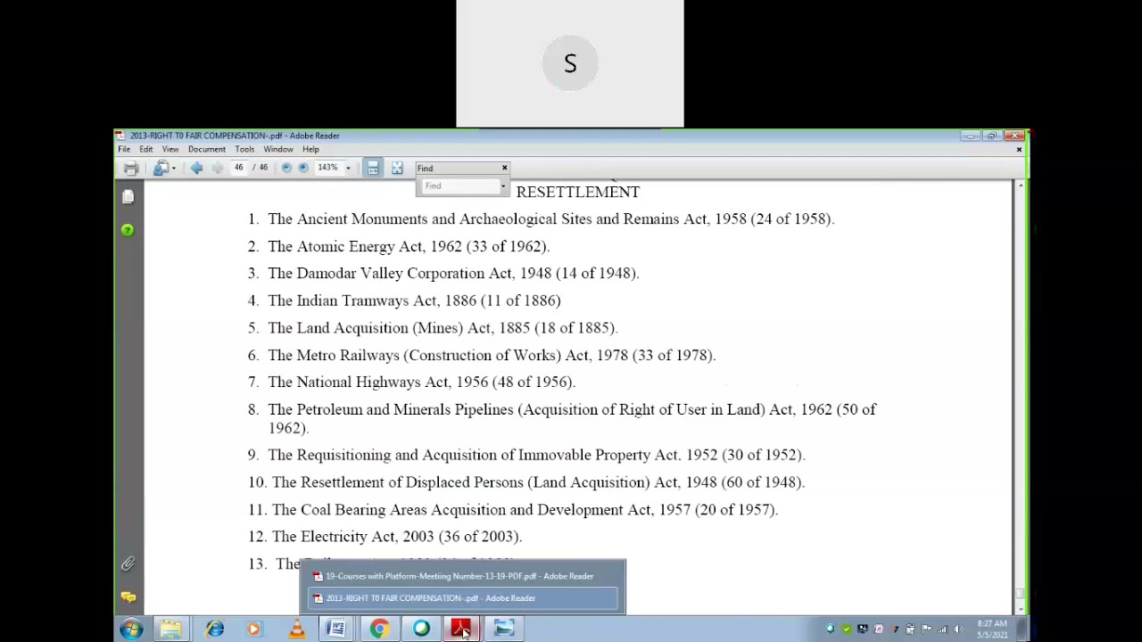
Task: Open File Explorer from the taskbar
Action: [x=170, y=630]
